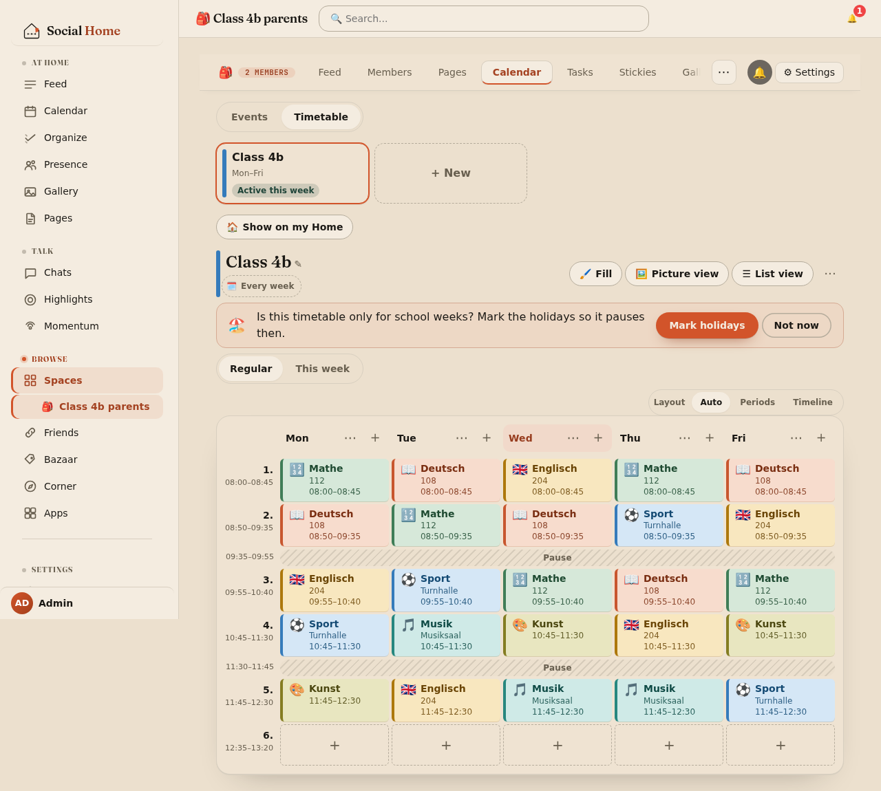Create a new timetable with New card
The image size is (881, 791).
pos(451,173)
